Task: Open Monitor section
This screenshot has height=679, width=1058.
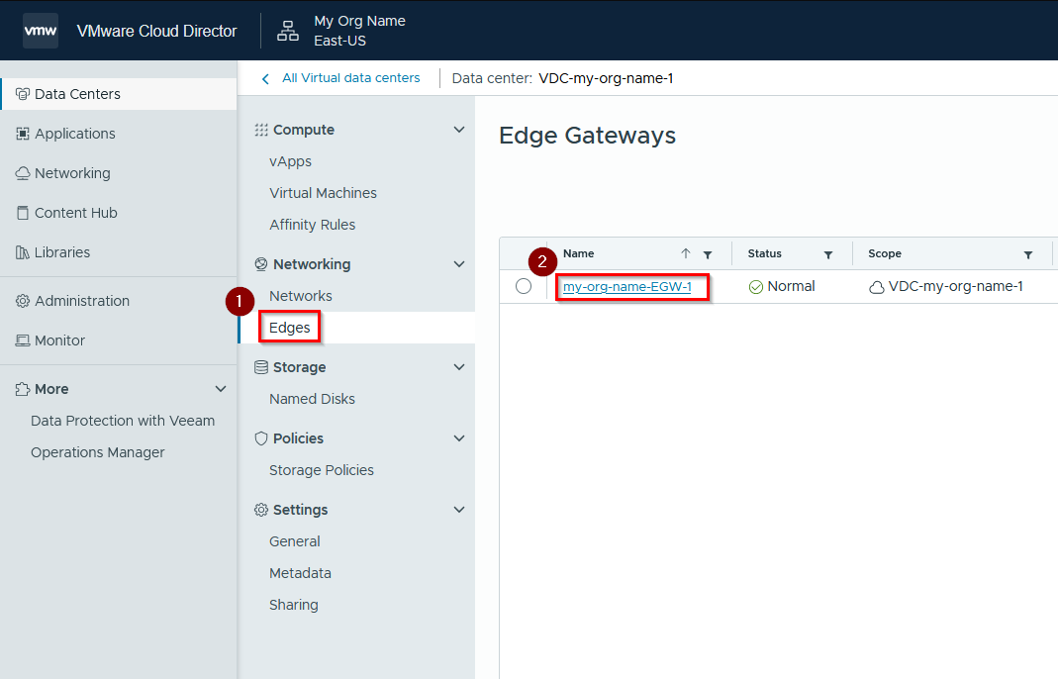Action: point(59,340)
